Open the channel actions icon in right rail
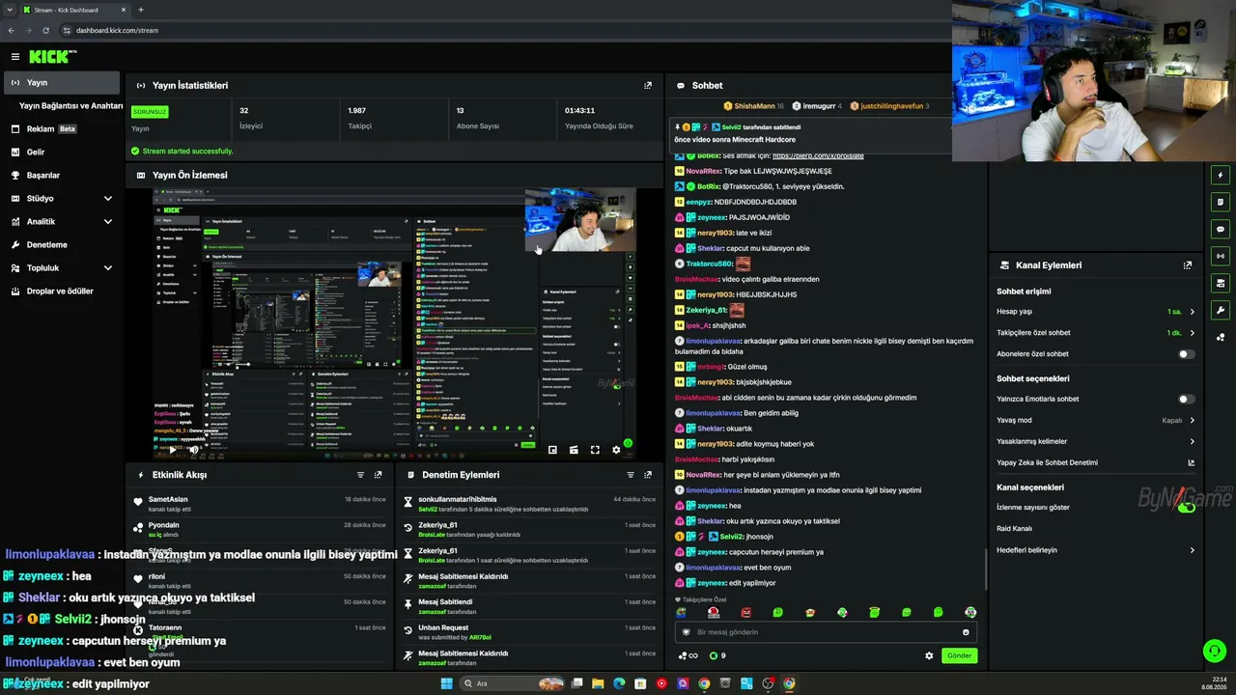This screenshot has width=1236, height=695. pos(1221,284)
